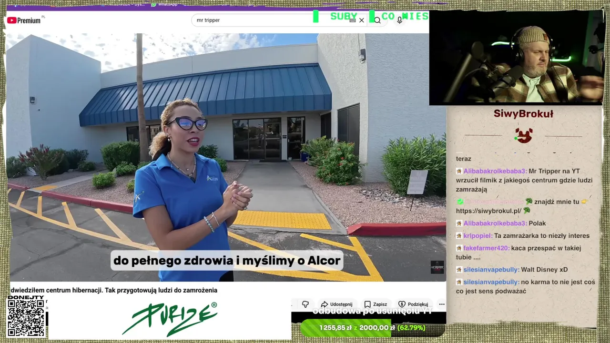Click the video player showing the woman speaking
This screenshot has height=343, width=610.
(226, 157)
